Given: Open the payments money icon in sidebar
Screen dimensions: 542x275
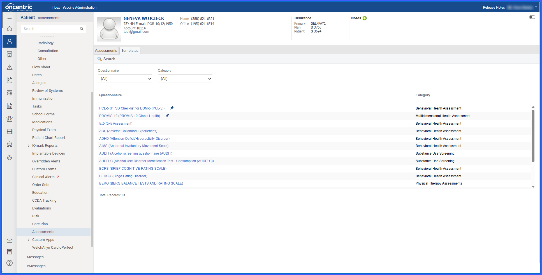Looking at the screenshot, I should click(10, 93).
